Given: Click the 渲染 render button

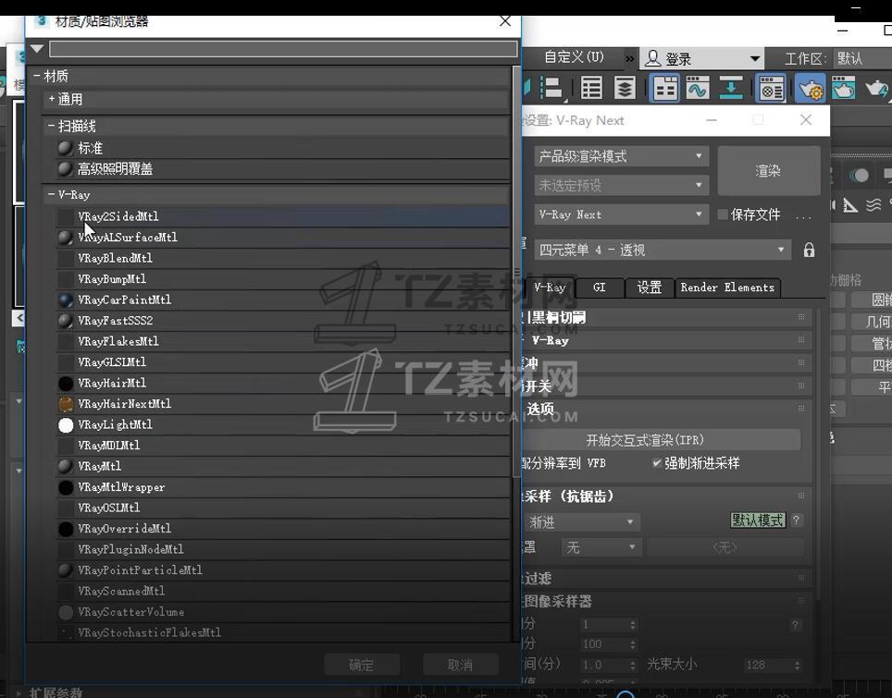Looking at the screenshot, I should coord(769,170).
